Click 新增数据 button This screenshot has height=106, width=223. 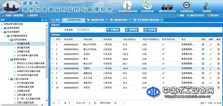pyautogui.click(x=131, y=30)
